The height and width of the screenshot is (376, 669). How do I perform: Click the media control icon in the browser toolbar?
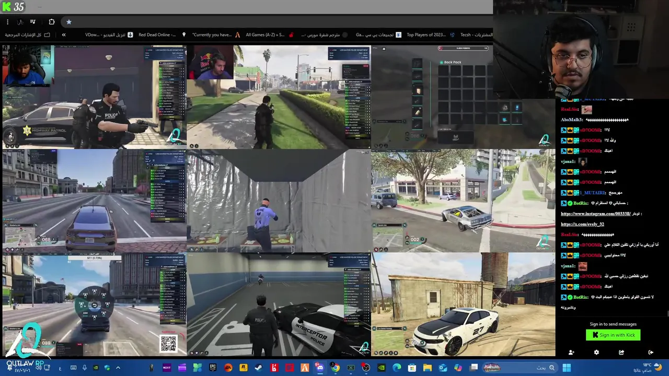(x=33, y=22)
